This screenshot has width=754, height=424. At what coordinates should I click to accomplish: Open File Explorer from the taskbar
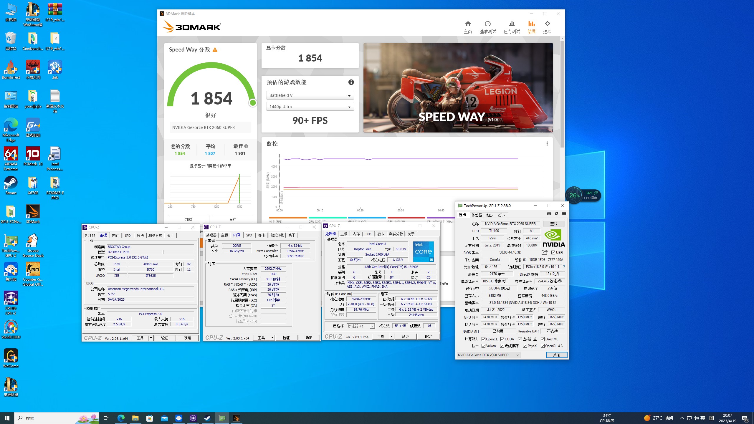click(x=135, y=418)
